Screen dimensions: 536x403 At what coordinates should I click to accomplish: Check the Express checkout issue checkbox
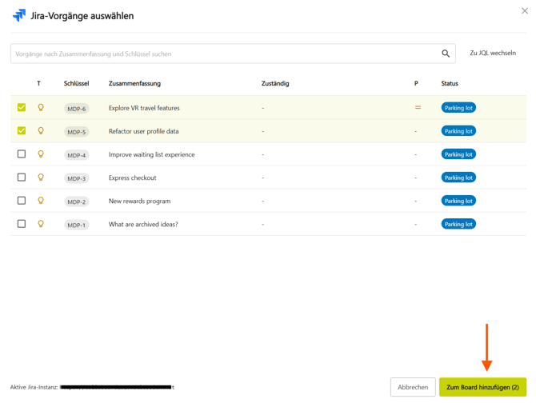pyautogui.click(x=22, y=178)
